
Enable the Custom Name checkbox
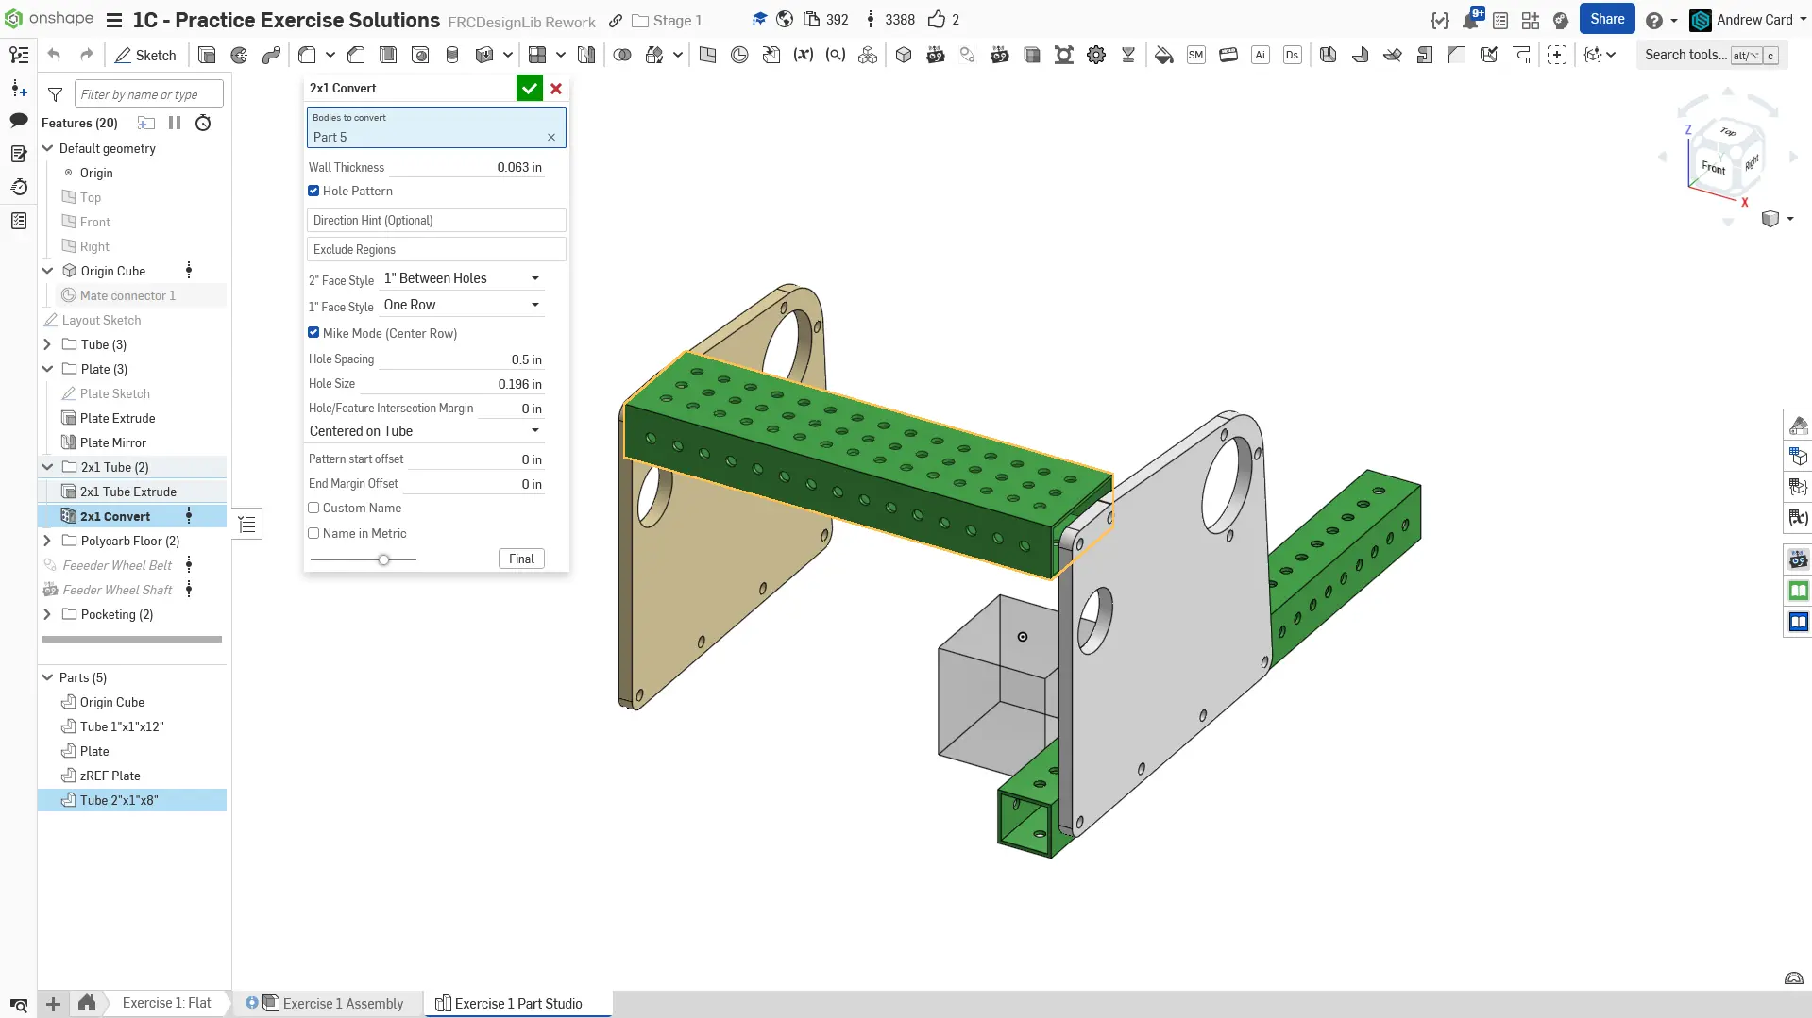313,508
